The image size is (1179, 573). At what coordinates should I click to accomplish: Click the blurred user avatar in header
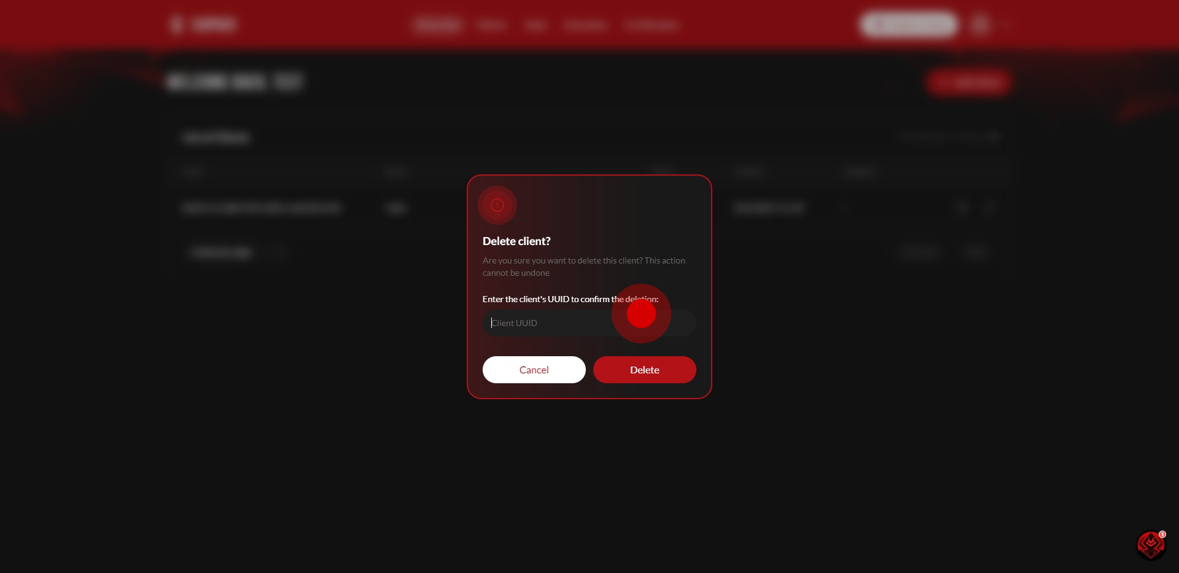coord(980,25)
